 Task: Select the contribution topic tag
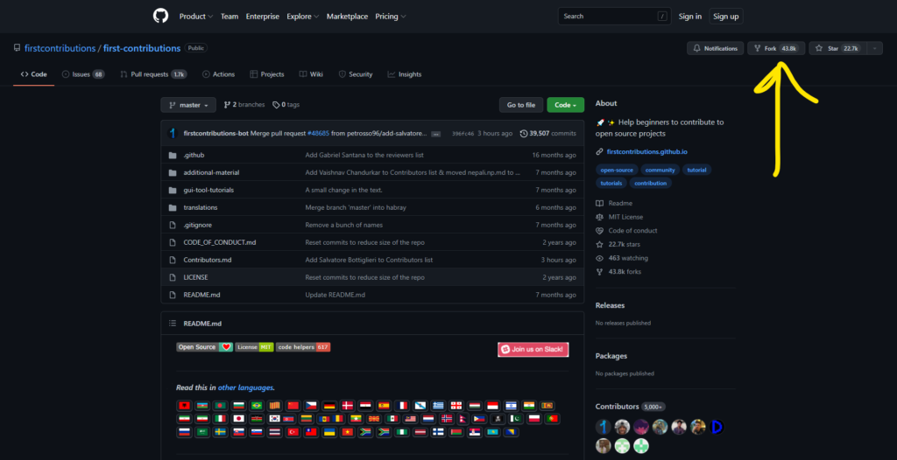(651, 184)
